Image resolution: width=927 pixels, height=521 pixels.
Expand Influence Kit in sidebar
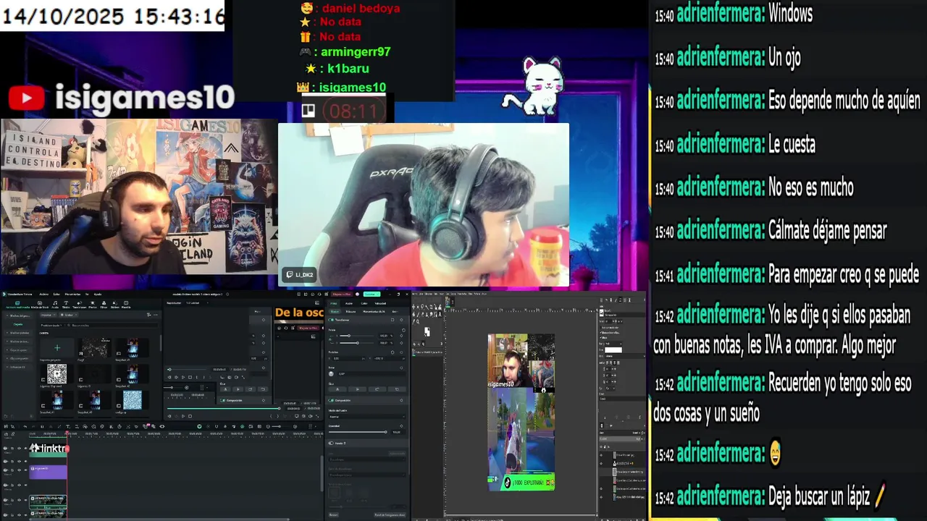coord(17,367)
